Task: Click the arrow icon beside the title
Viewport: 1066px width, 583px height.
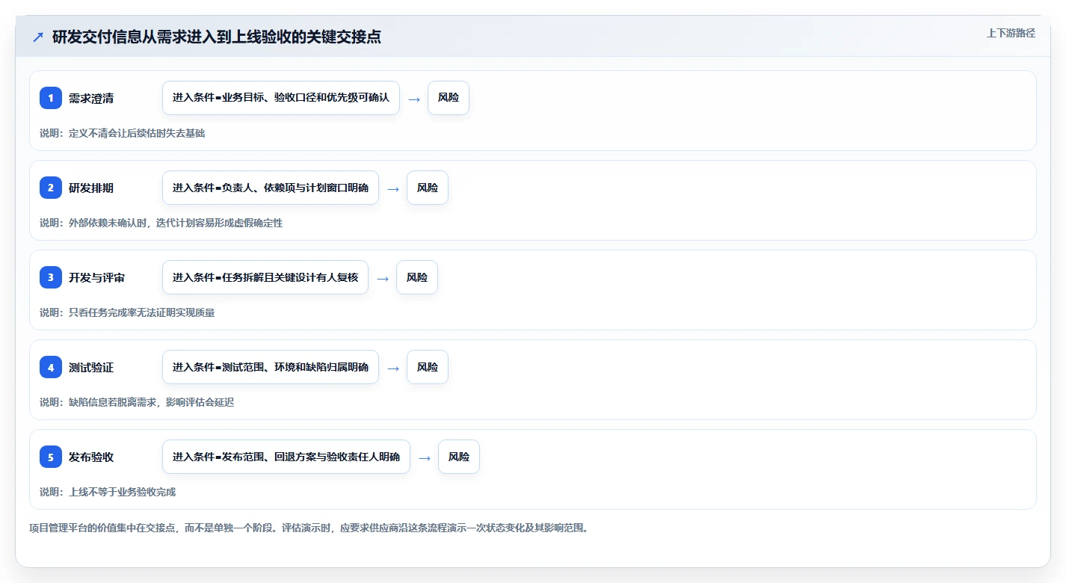Action: [38, 37]
